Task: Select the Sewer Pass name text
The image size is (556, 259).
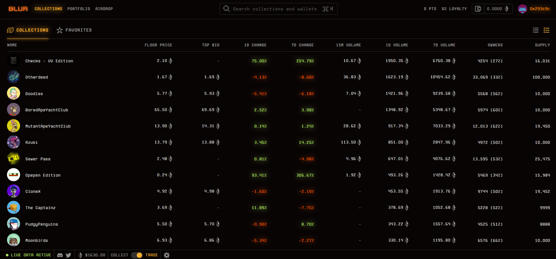Action: click(38, 159)
